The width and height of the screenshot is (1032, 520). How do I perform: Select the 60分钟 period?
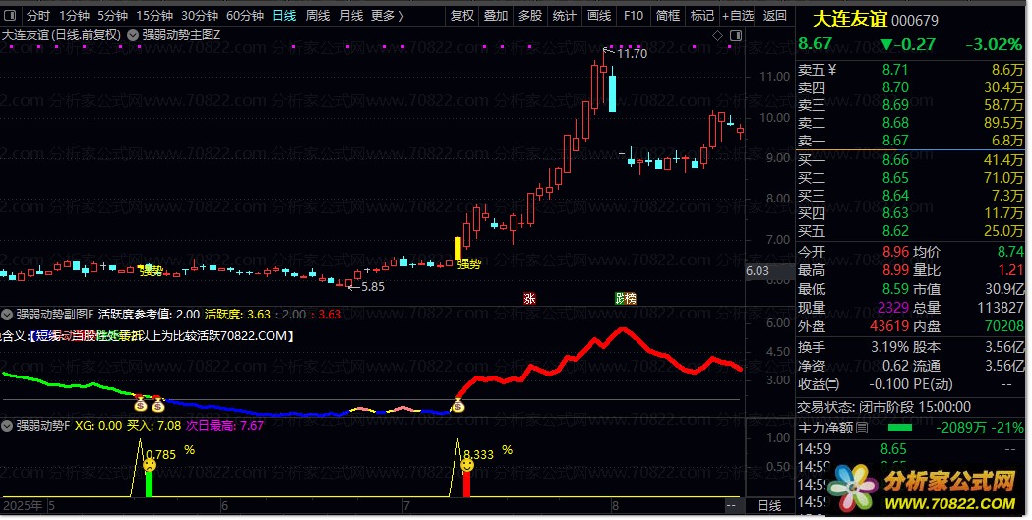click(x=245, y=15)
